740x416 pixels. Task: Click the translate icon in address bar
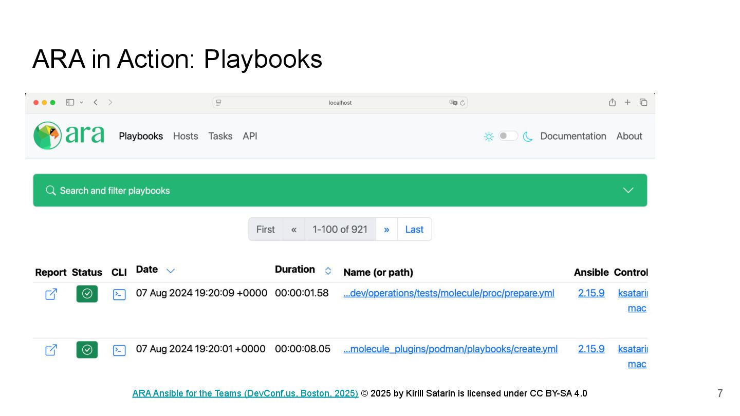pyautogui.click(x=453, y=103)
